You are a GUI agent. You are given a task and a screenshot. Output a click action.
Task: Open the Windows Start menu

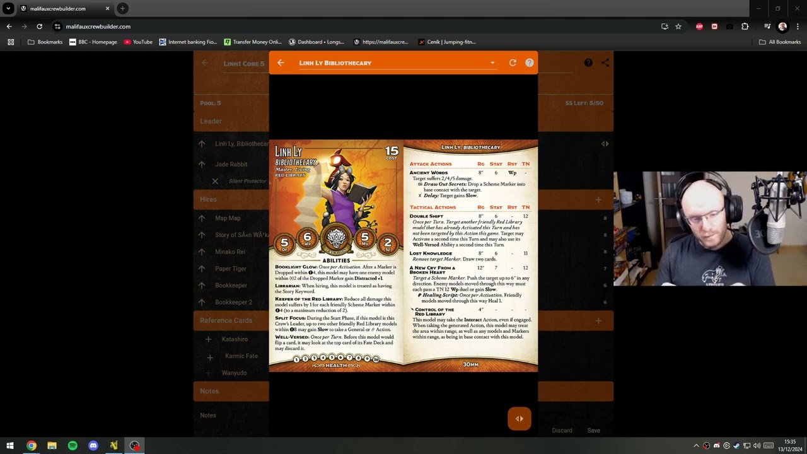click(10, 446)
